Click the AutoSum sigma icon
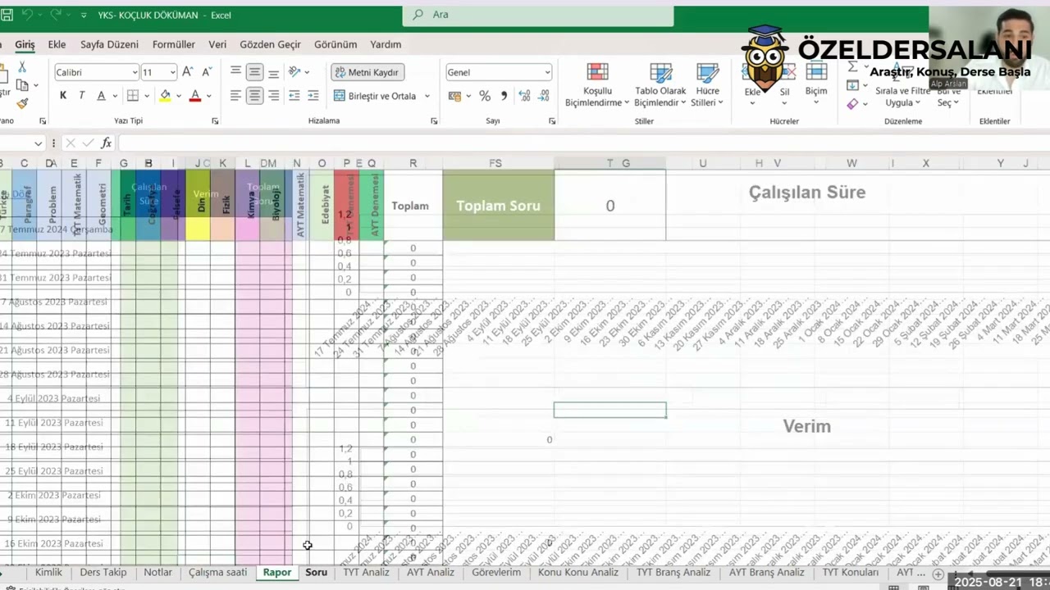 tap(853, 67)
